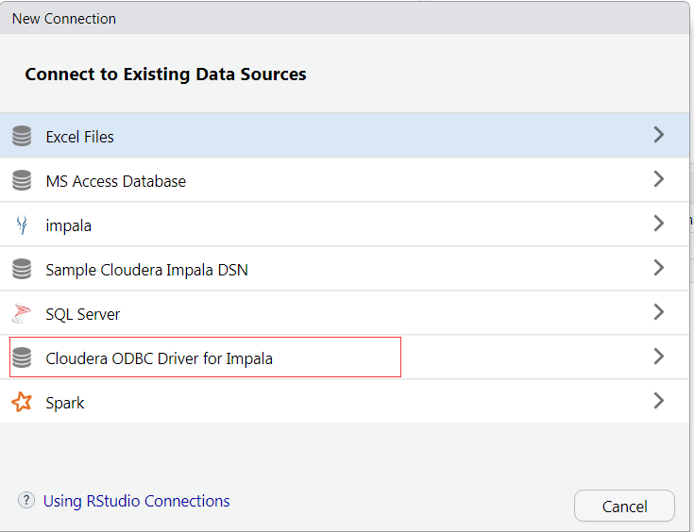Choose Sample Cloudera Impala DSN text

[147, 270]
